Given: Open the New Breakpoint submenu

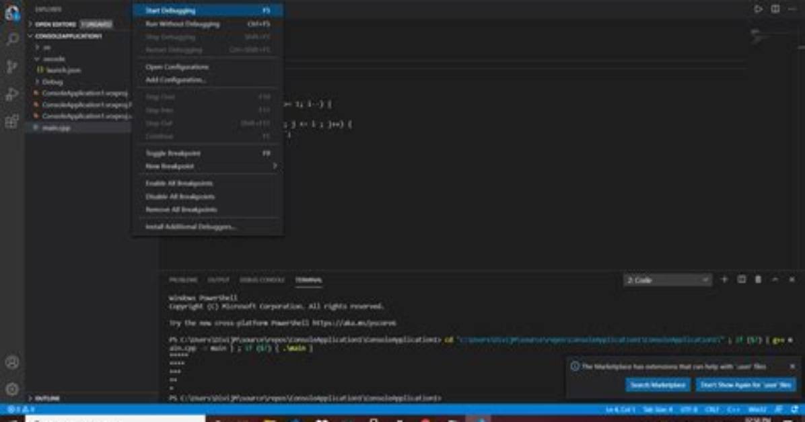Looking at the screenshot, I should point(208,166).
